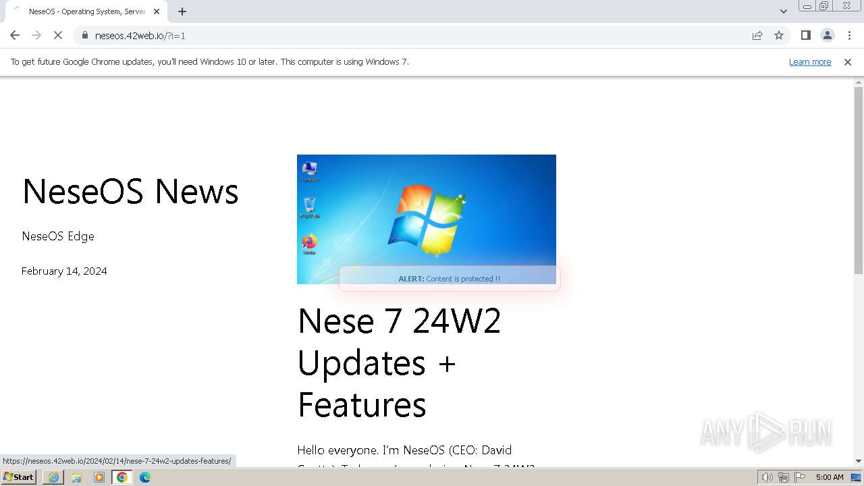Viewport: 864px width, 486px height.
Task: Launch Microsoft Edge from the taskbar
Action: 145,477
